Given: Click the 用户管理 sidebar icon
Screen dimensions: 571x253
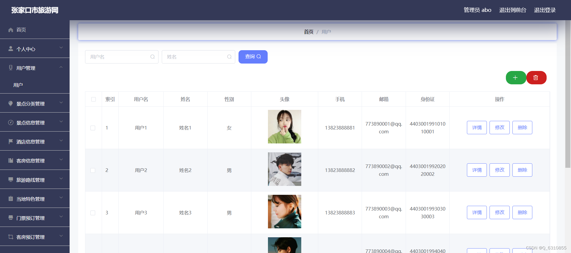Looking at the screenshot, I should (x=11, y=68).
